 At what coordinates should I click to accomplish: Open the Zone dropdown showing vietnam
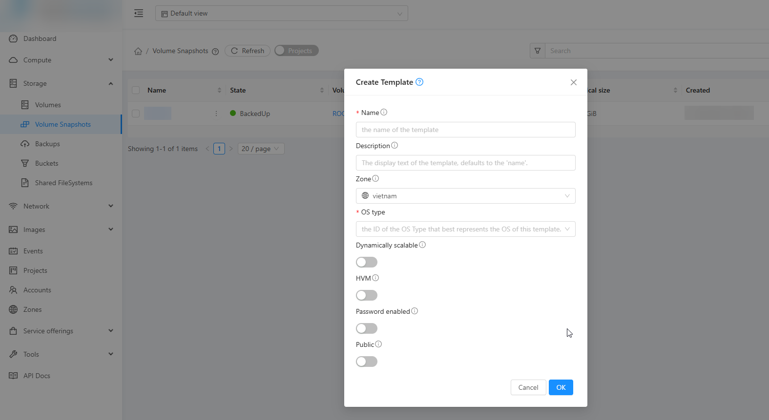pyautogui.click(x=465, y=196)
